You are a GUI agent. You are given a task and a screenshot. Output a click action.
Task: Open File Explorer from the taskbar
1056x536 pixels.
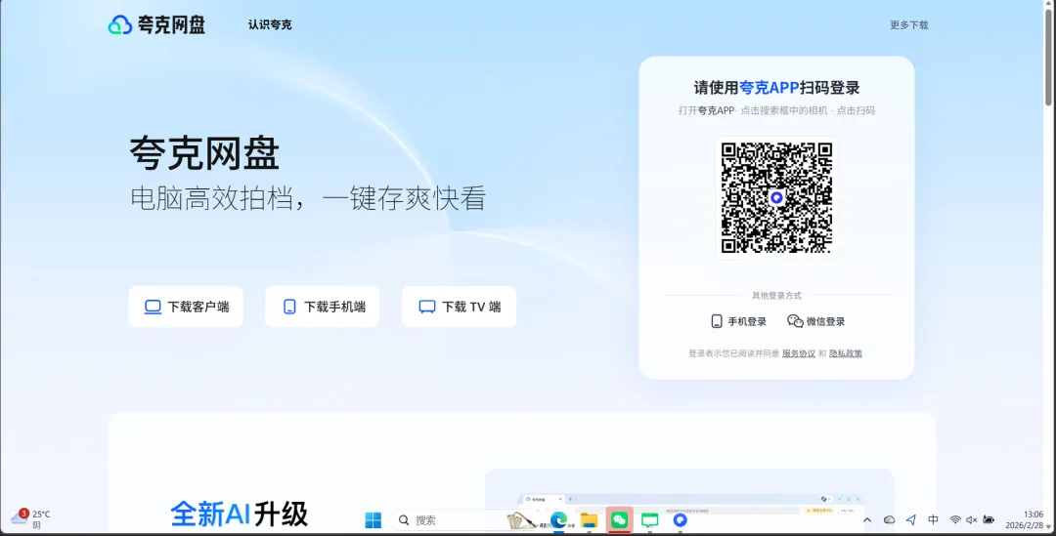click(x=590, y=519)
